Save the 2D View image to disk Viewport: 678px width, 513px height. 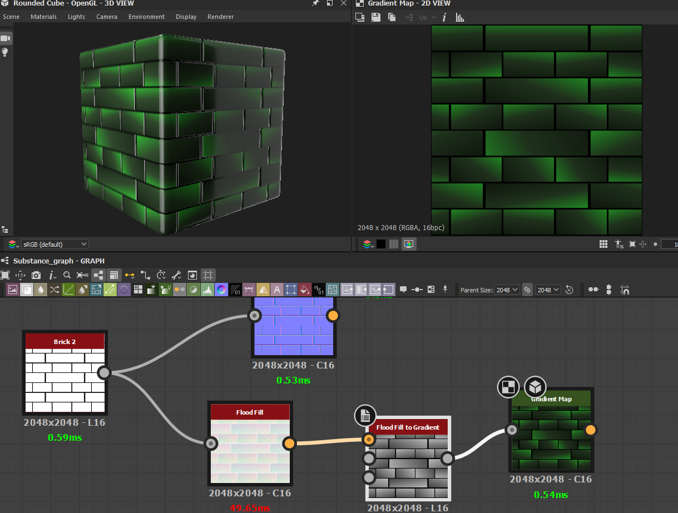point(375,17)
